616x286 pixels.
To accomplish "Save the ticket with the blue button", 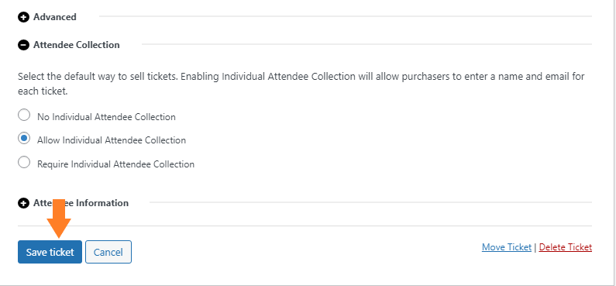I will click(x=50, y=252).
